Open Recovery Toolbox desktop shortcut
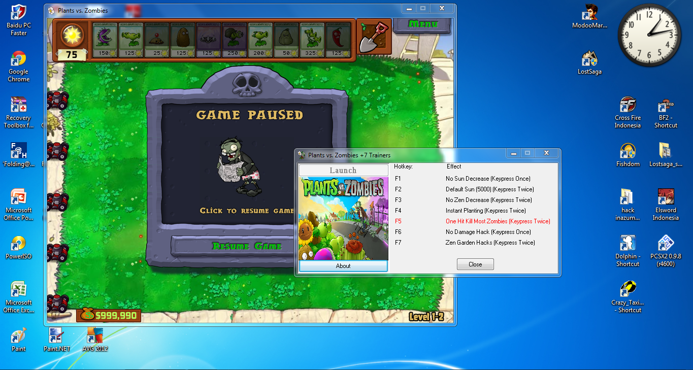 [x=19, y=113]
